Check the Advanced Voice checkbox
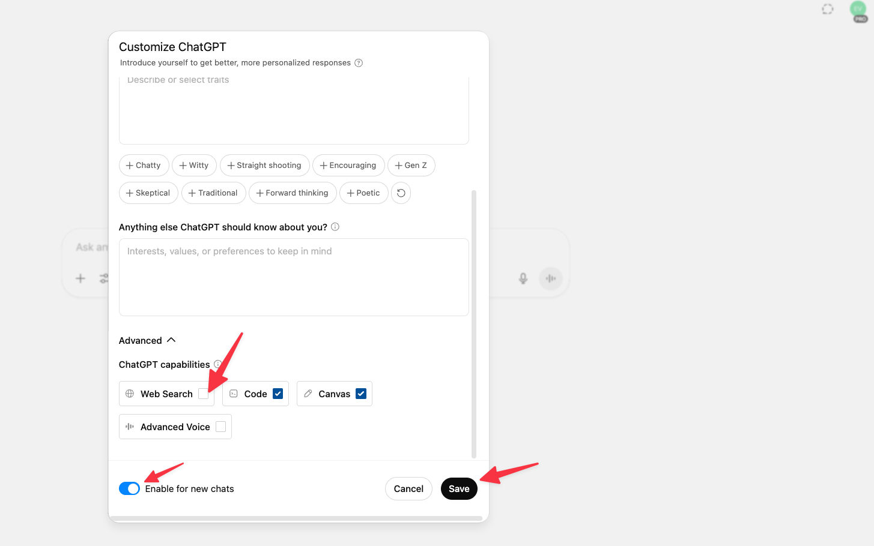The height and width of the screenshot is (546, 874). (x=221, y=427)
